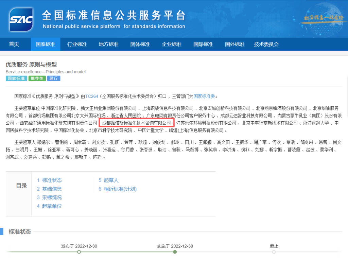Click 新大正物业集团股份有限公司 text

click(x=108, y=108)
